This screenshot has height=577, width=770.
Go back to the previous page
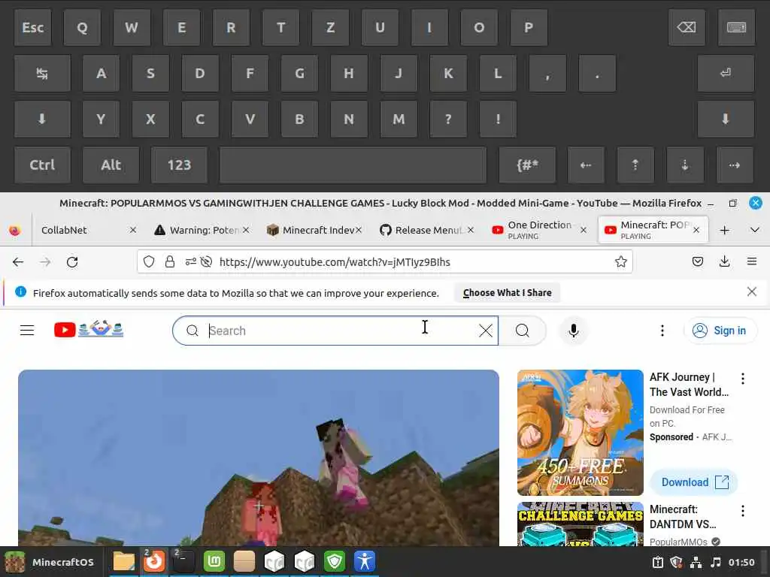[x=18, y=262]
